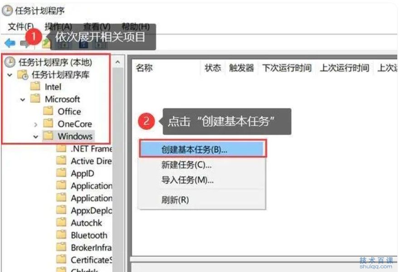Collapse the Microsoft tree node
The image size is (400, 272).
click(23, 99)
